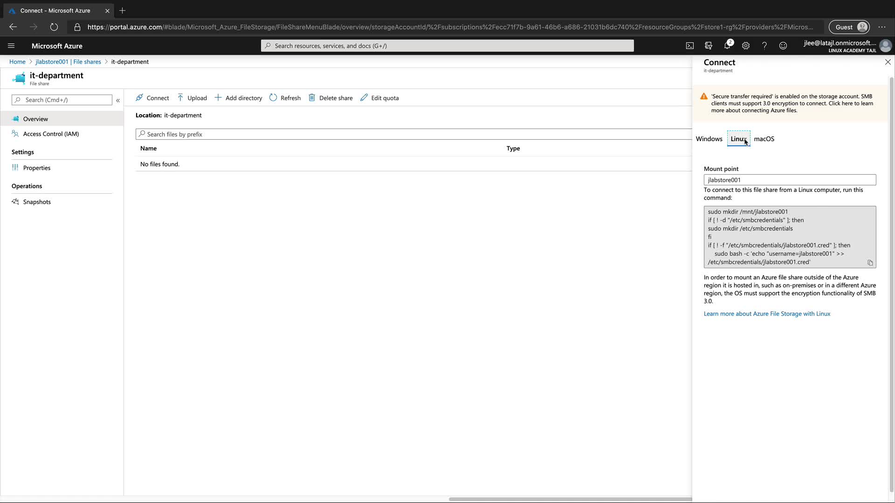The image size is (895, 503).
Task: Open portal settings gear icon
Action: [746, 46]
